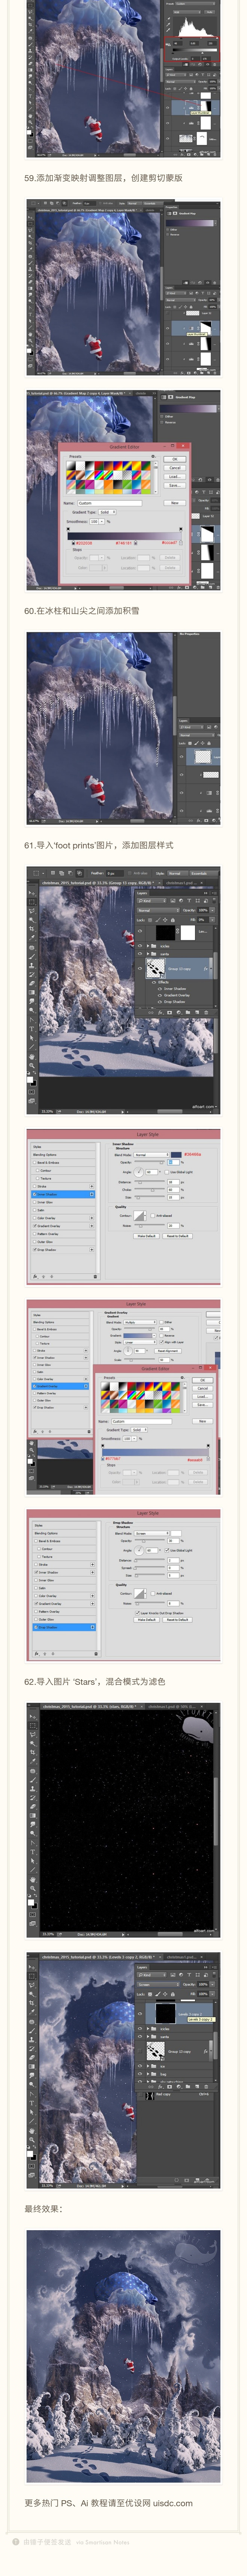Select the Eyedropper tool in foot prints screenshot
Screen dimensions: 247x2576
tap(32, 938)
